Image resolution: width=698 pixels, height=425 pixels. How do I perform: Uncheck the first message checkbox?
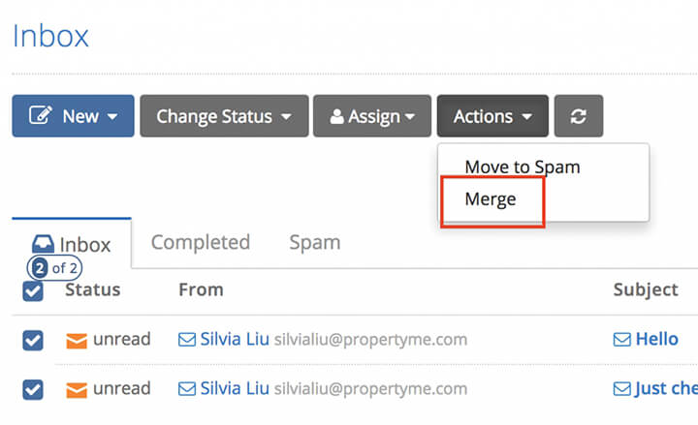[33, 341]
